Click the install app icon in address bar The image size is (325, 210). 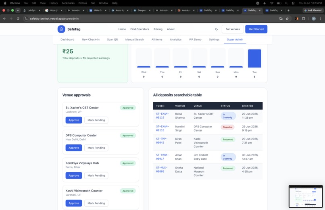pyautogui.click(x=281, y=19)
